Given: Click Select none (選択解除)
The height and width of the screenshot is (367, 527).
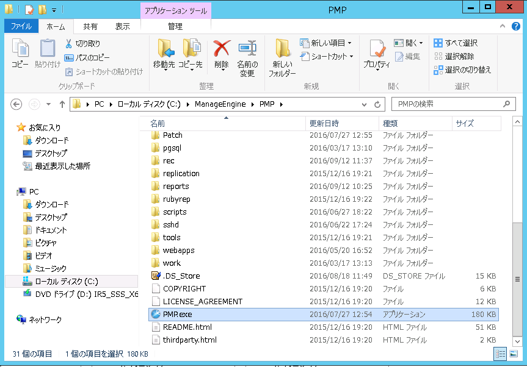Looking at the screenshot, I should (454, 56).
